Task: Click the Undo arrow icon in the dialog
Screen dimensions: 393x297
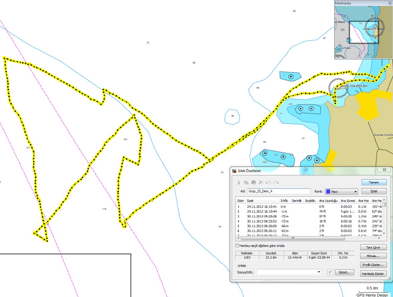Action: click(x=268, y=182)
